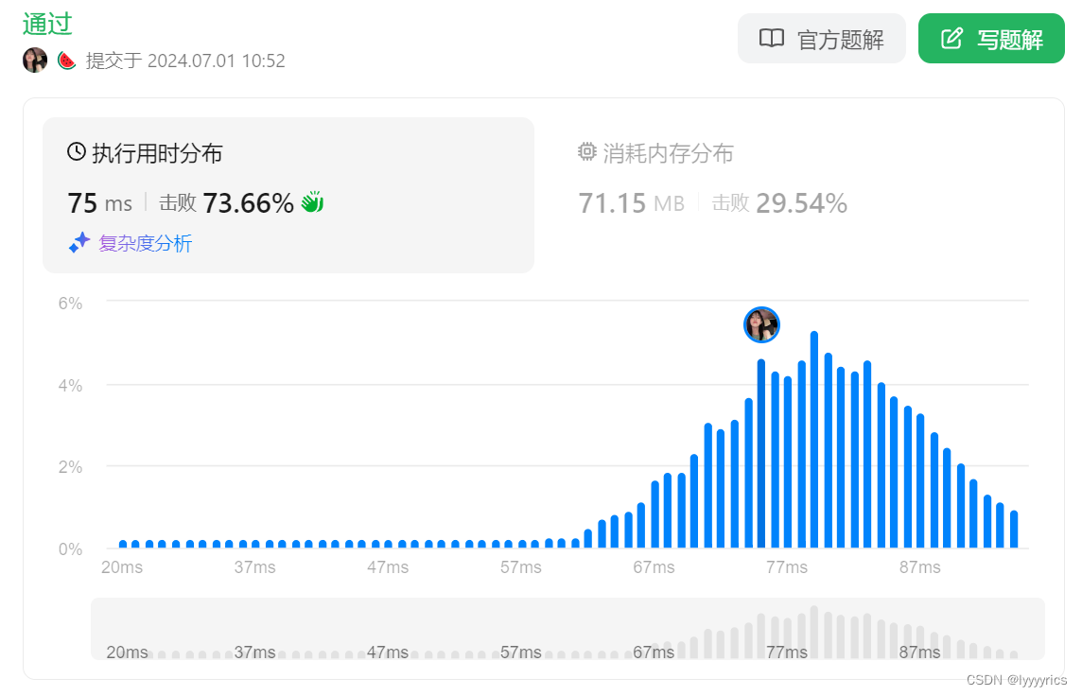Click the chip icon next to 消耗内存分布
This screenshot has width=1082, height=696.
click(586, 151)
